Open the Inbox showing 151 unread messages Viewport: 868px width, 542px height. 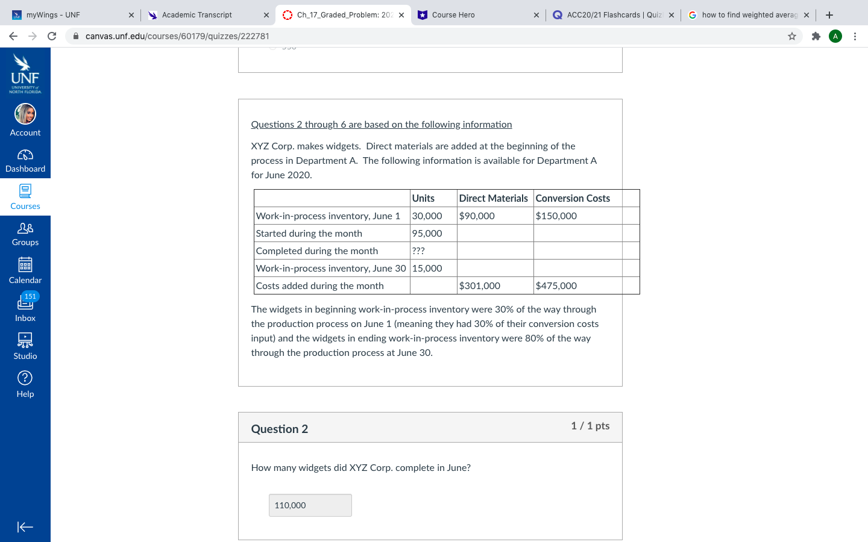(x=25, y=309)
